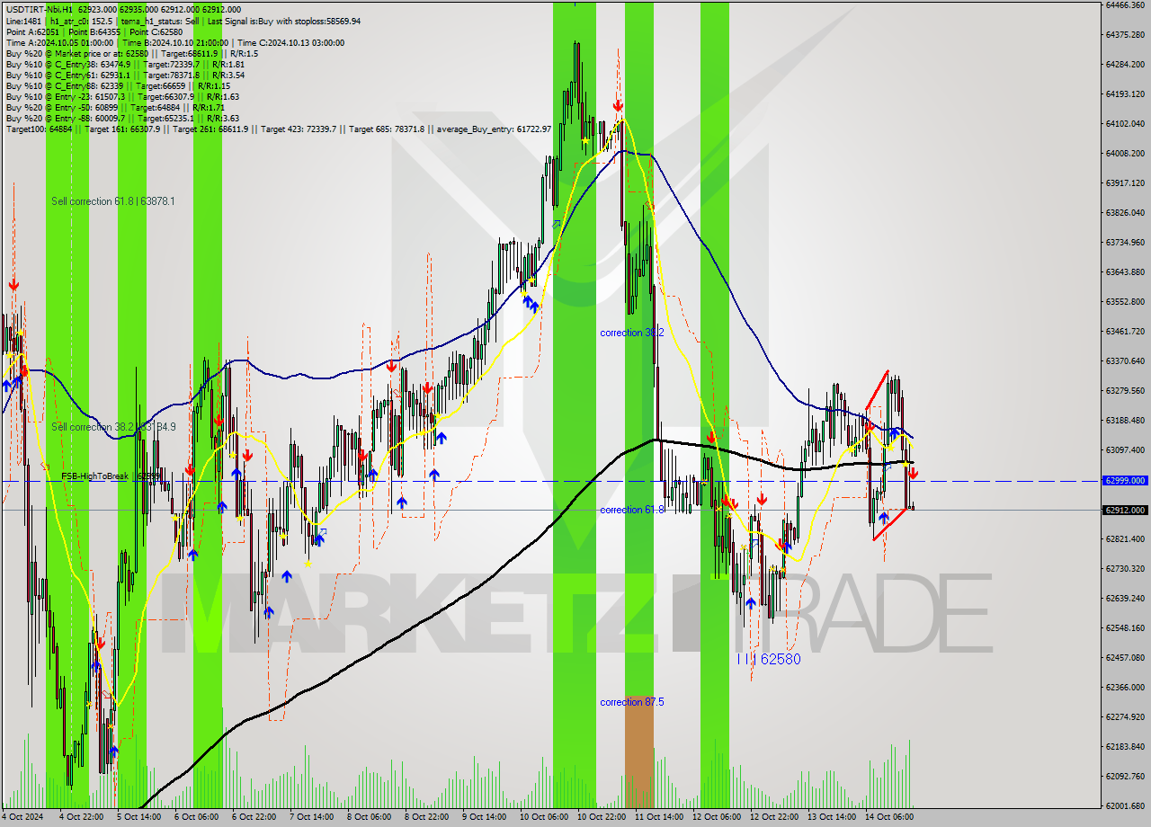1151x827 pixels.
Task: Select the 'correction 87.5' blue label
Action: [632, 702]
